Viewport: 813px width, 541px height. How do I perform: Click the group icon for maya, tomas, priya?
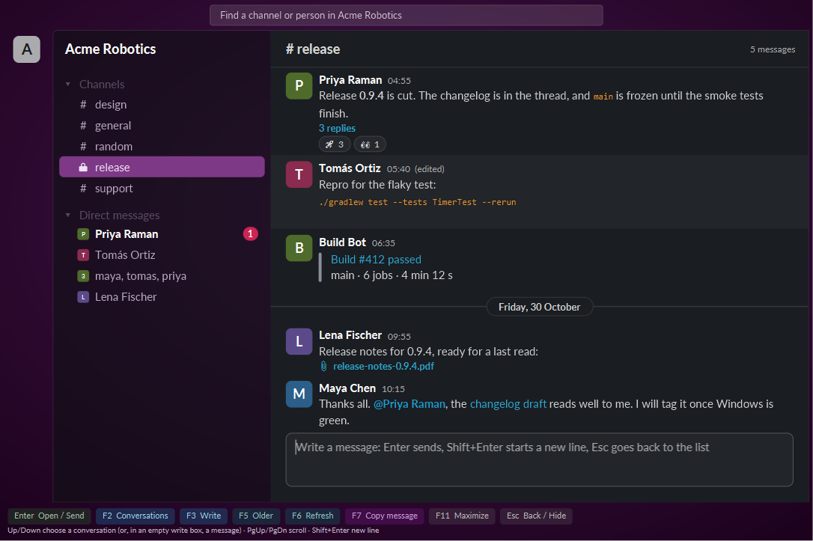(83, 276)
